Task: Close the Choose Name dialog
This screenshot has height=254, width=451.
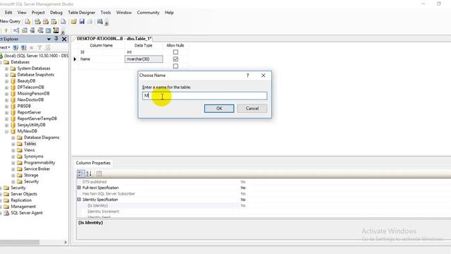Action: [x=263, y=75]
